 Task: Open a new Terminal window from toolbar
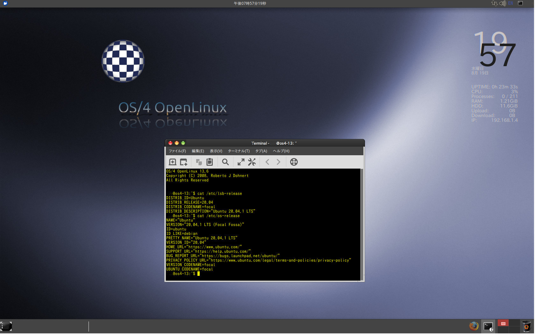click(x=184, y=162)
